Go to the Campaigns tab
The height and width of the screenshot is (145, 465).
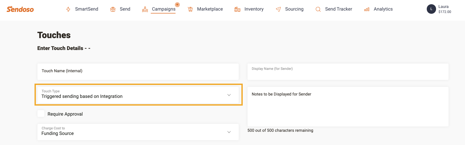pos(164,9)
